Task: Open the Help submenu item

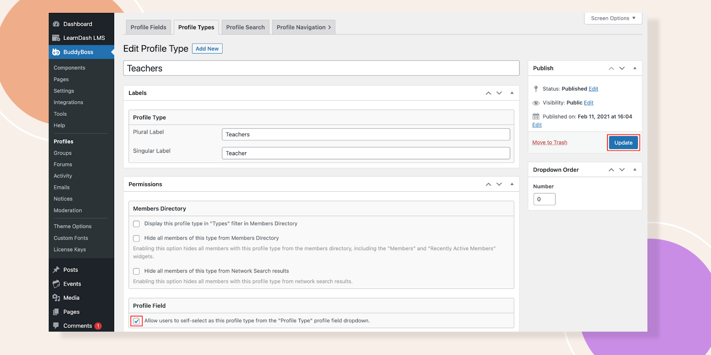Action: coord(59,126)
